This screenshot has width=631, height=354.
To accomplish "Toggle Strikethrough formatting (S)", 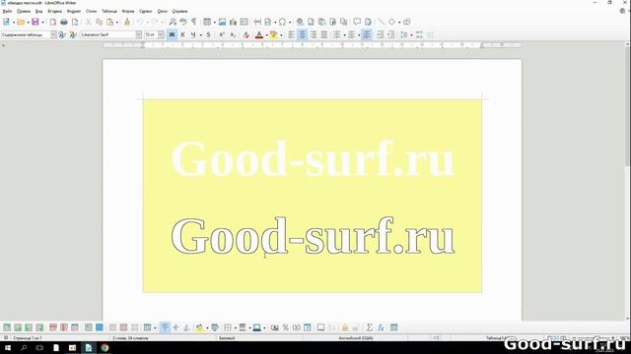I will click(x=208, y=35).
